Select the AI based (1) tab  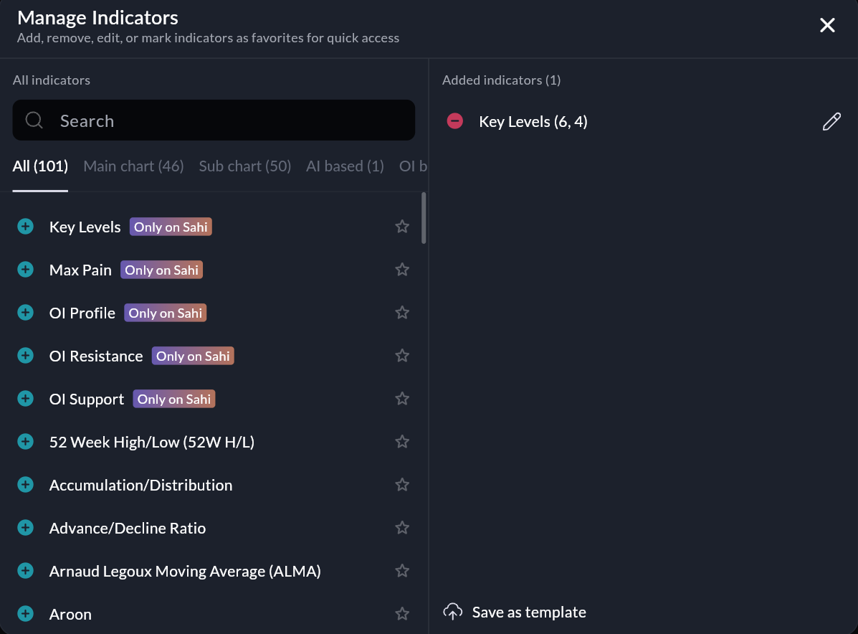pos(345,166)
